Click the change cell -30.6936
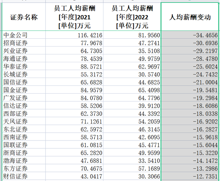Viewport: 220px width, 181px height. [190, 42]
